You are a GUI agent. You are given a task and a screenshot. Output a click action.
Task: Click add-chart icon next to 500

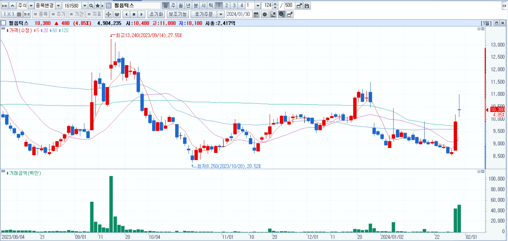click(299, 5)
